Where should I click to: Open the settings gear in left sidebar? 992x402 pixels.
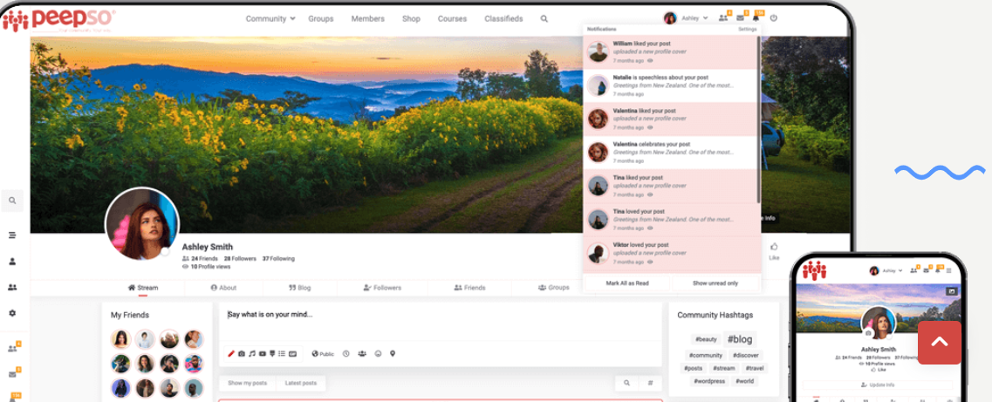12,314
